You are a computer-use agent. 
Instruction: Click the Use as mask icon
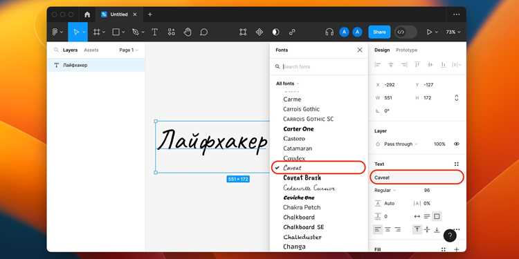click(275, 32)
